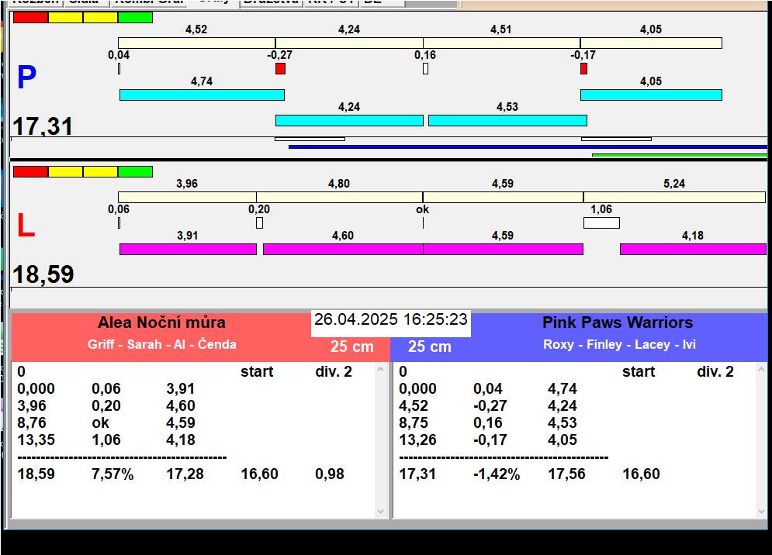Click the 25 cm jump height on blue header
The image size is (772, 555).
click(430, 346)
